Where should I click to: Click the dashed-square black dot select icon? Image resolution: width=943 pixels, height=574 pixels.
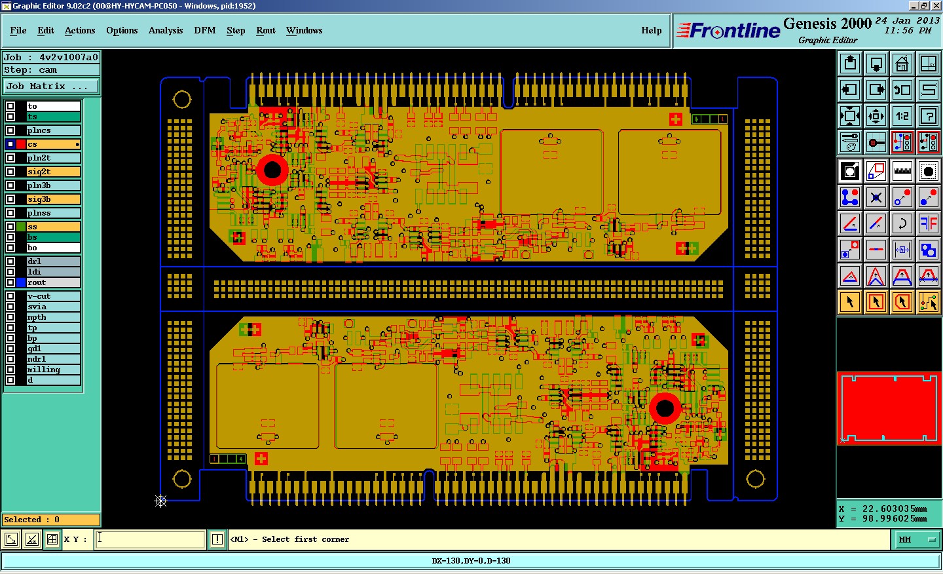[929, 171]
